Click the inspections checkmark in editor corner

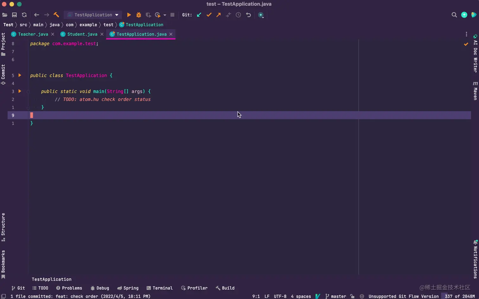(x=466, y=44)
